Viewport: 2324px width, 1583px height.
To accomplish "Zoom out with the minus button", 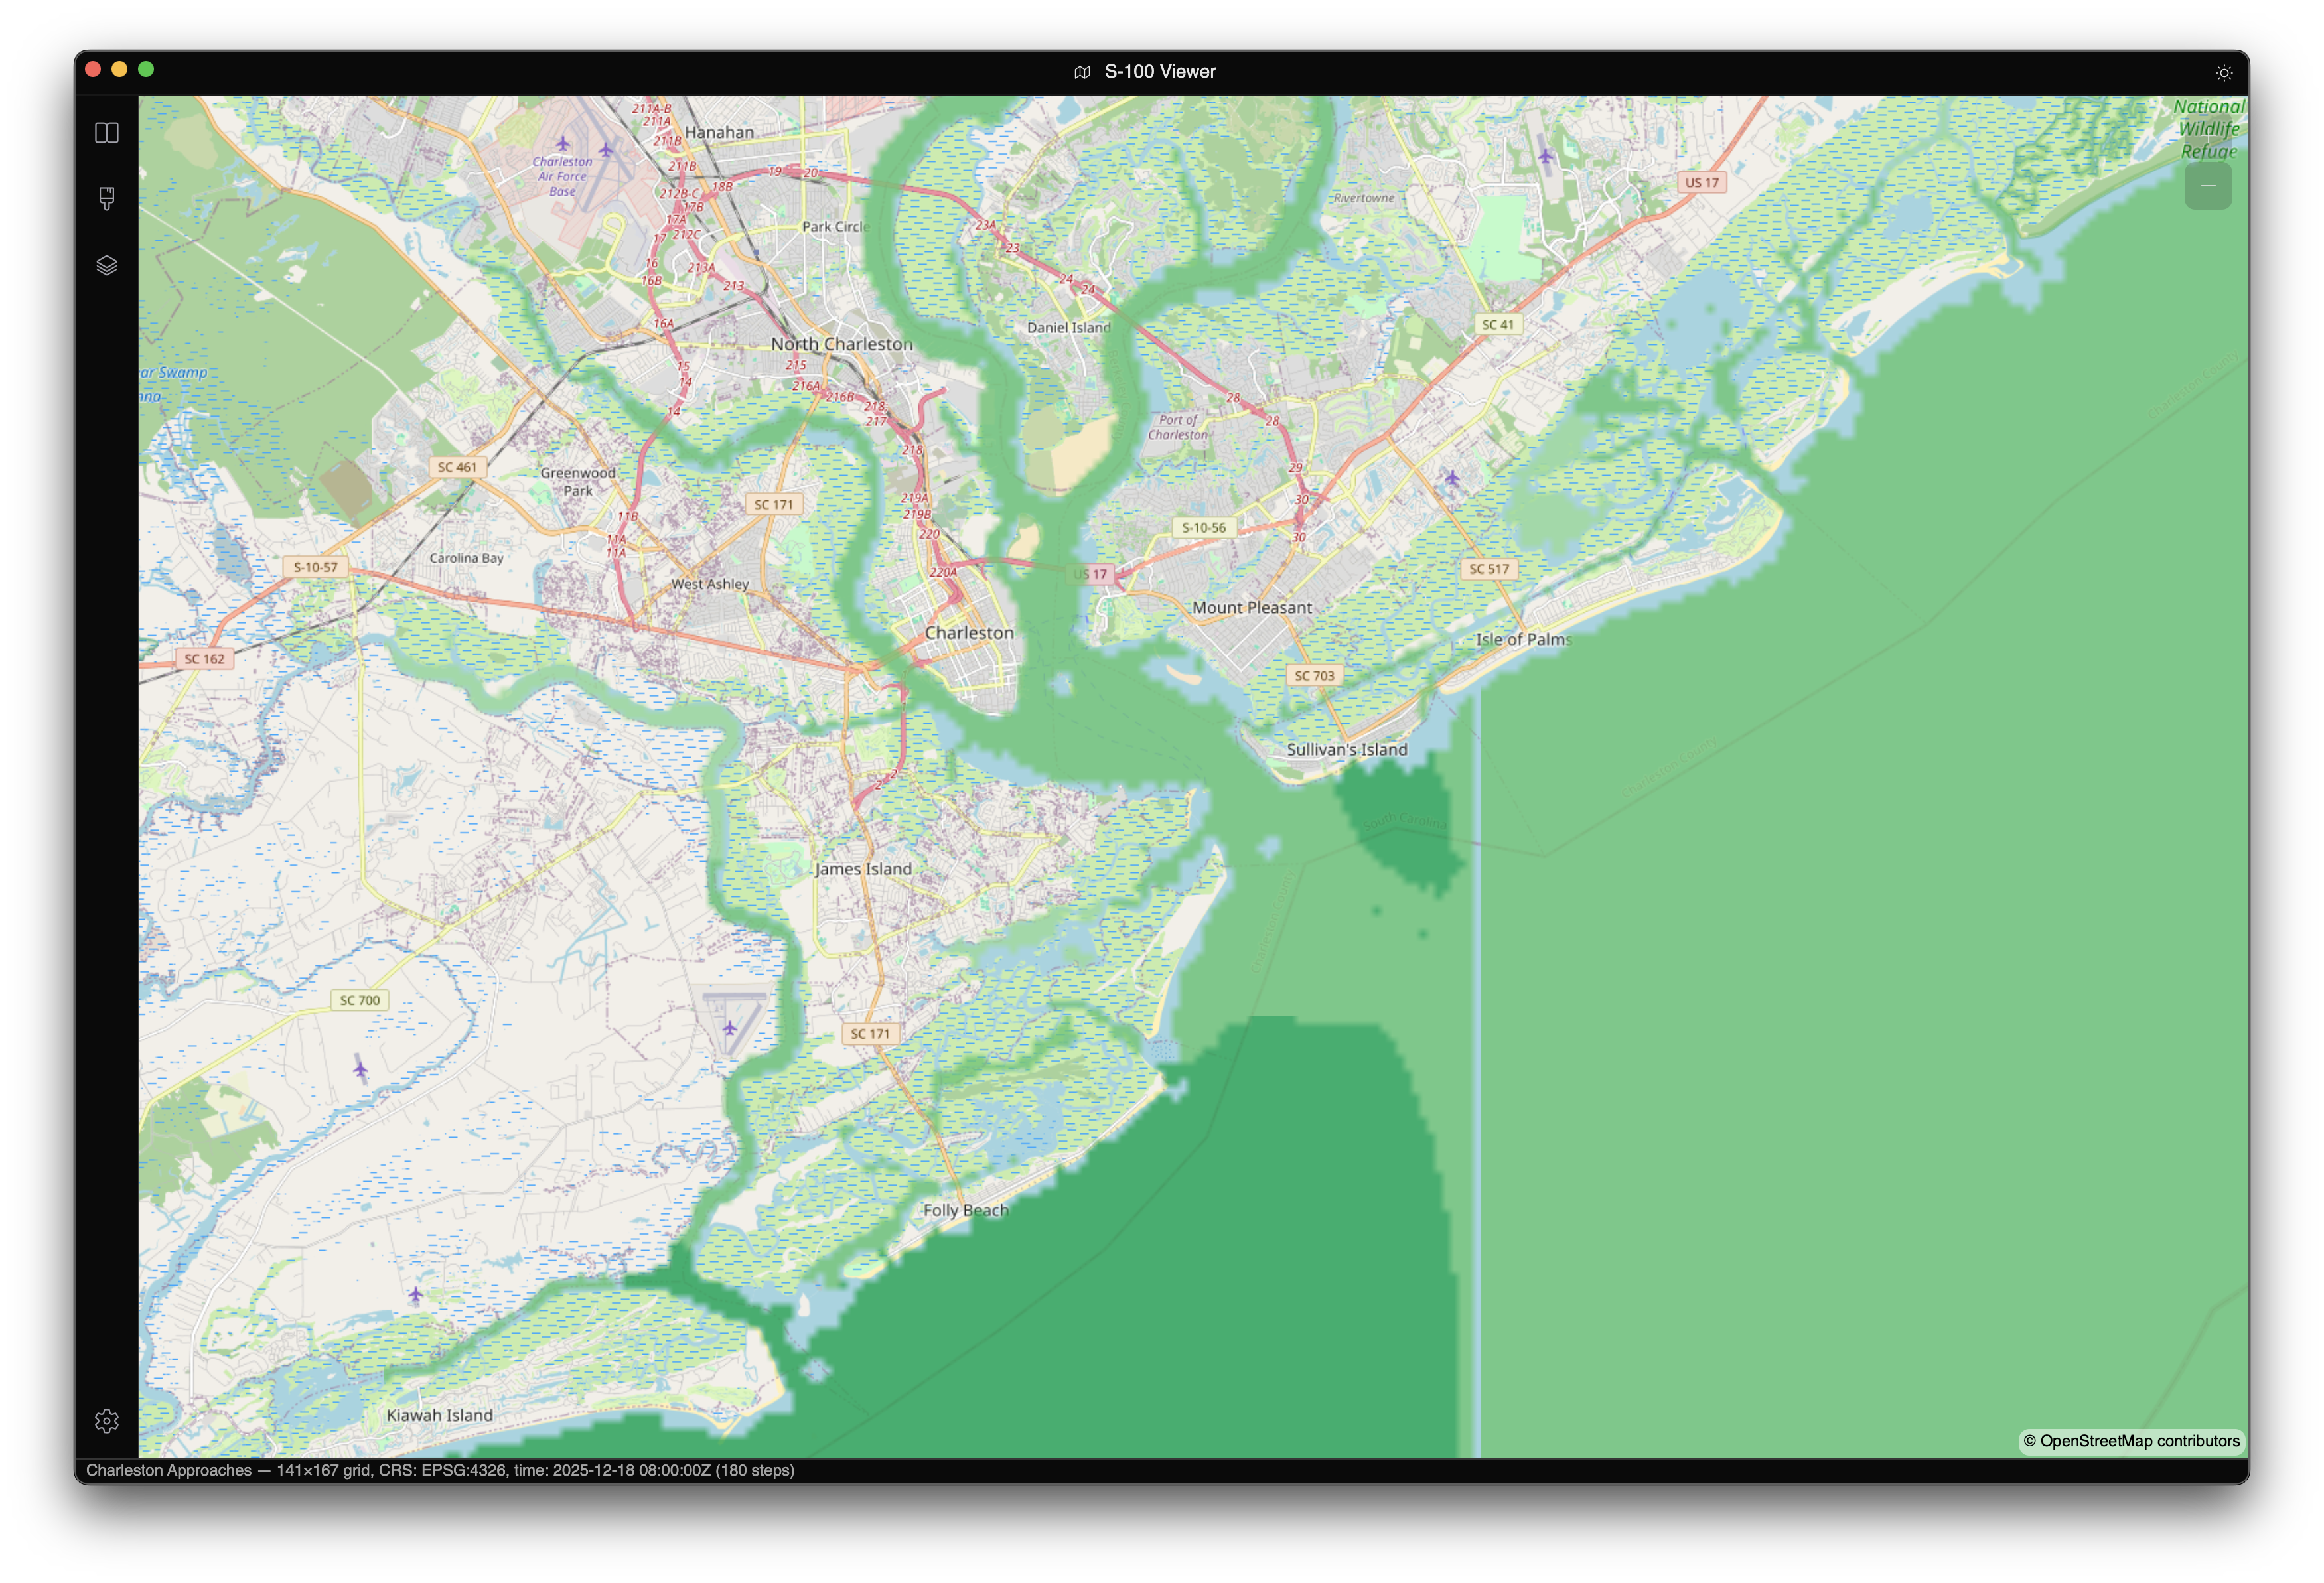I will (2208, 186).
